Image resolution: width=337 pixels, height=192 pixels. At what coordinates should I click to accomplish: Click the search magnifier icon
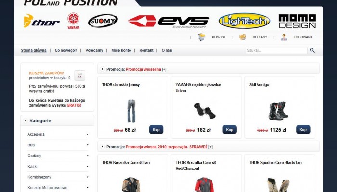[x=312, y=50]
